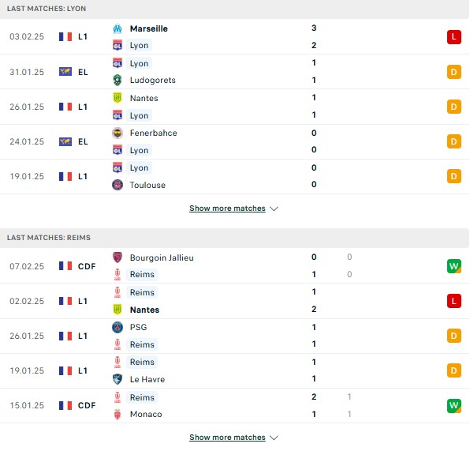Click the orange D badge for PSG match
Image resolution: width=470 pixels, height=451 pixels.
coord(453,336)
